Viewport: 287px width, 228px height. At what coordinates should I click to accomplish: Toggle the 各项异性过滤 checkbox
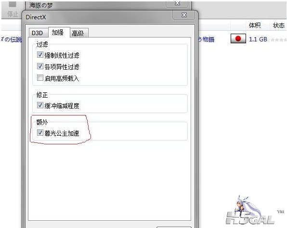click(40, 66)
